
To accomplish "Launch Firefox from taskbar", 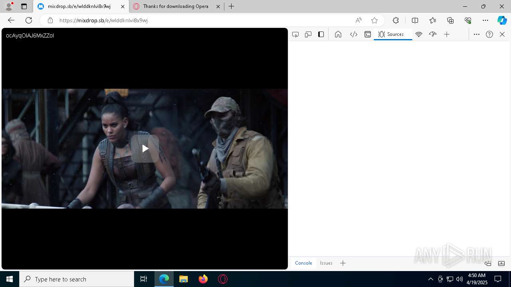I will [x=203, y=279].
